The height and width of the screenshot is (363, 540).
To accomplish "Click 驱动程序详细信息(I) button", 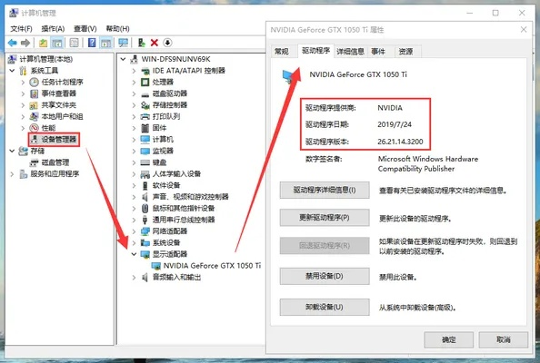I will point(325,190).
